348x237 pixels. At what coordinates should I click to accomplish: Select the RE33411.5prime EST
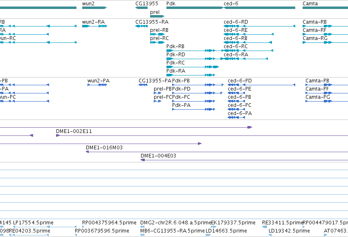[265, 227]
